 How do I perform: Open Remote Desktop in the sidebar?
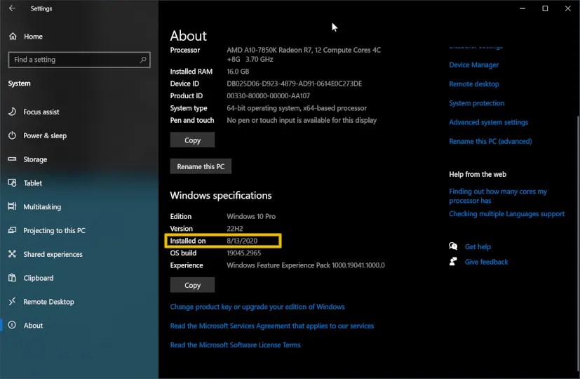[48, 302]
